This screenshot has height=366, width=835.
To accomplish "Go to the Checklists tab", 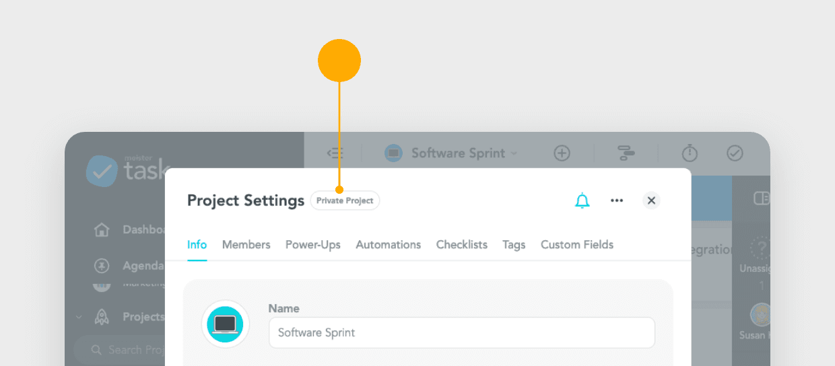I will click(461, 245).
